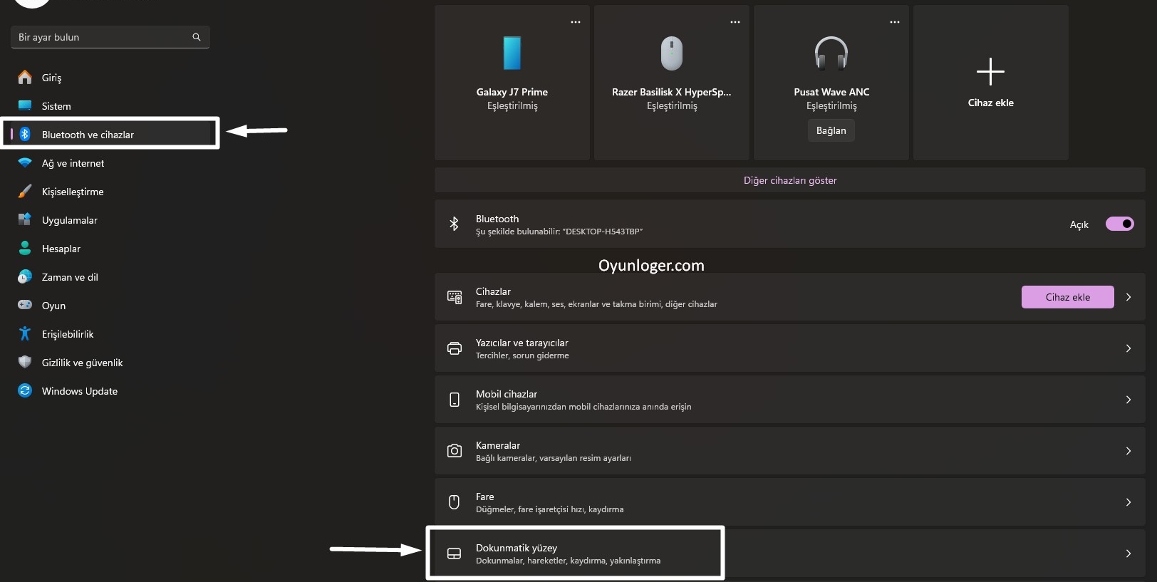This screenshot has width=1157, height=582.
Task: Click the Kişiselleştirme paintbrush icon
Action: [x=25, y=191]
